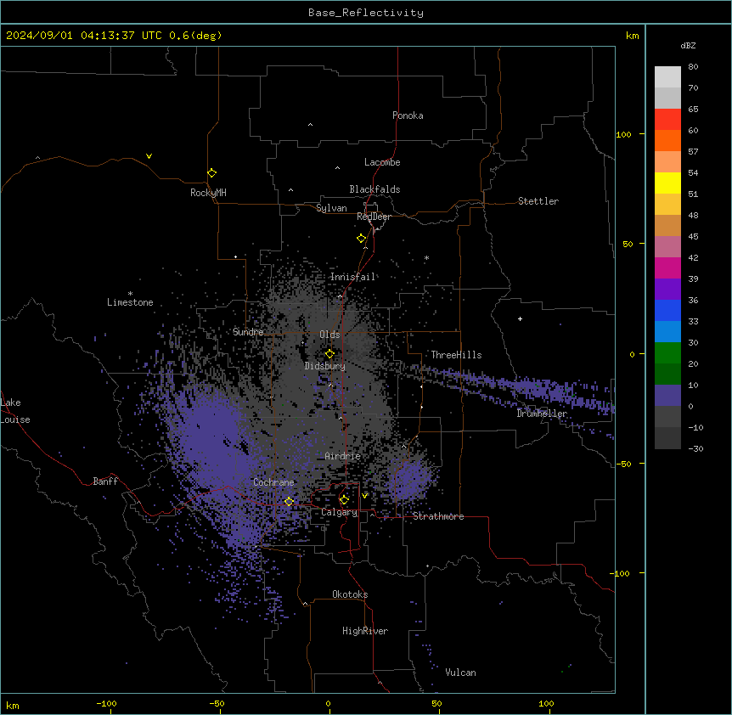Click the km unit label beside the timestamp

632,36
